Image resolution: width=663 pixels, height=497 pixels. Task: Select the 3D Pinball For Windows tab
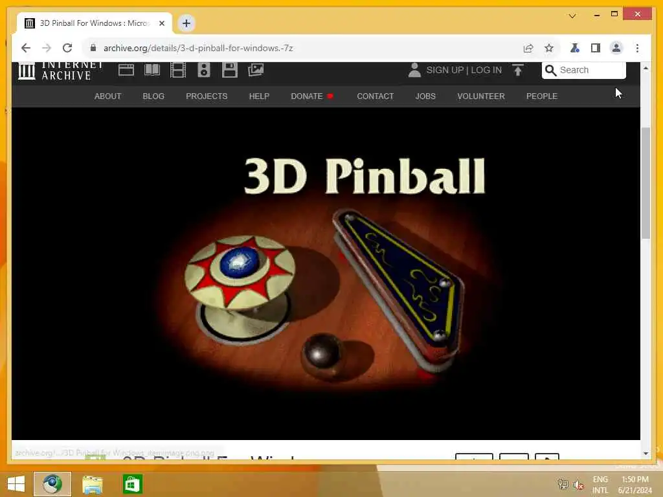tap(95, 23)
